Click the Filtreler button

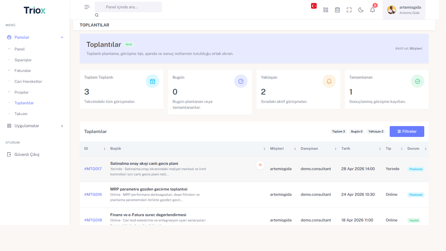[x=407, y=131]
